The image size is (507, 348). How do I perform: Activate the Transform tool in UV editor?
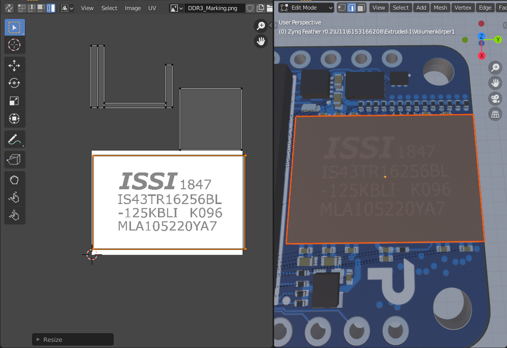point(14,118)
